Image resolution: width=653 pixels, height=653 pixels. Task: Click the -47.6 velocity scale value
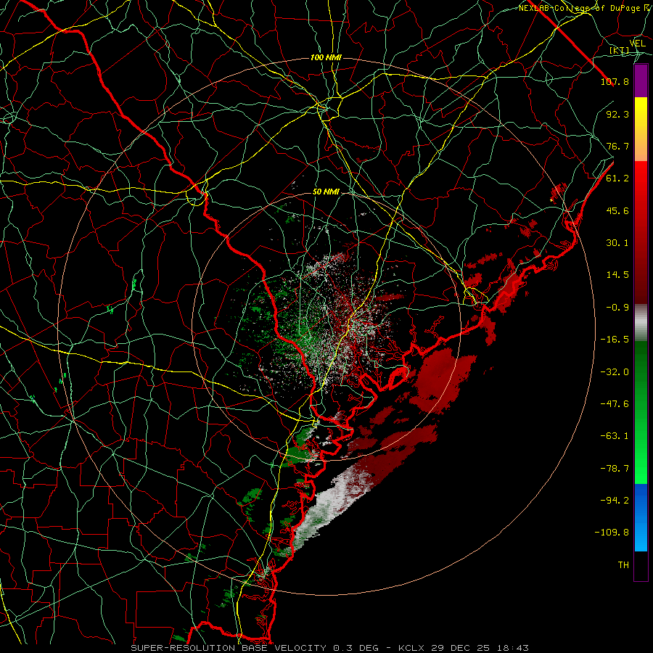pyautogui.click(x=615, y=404)
